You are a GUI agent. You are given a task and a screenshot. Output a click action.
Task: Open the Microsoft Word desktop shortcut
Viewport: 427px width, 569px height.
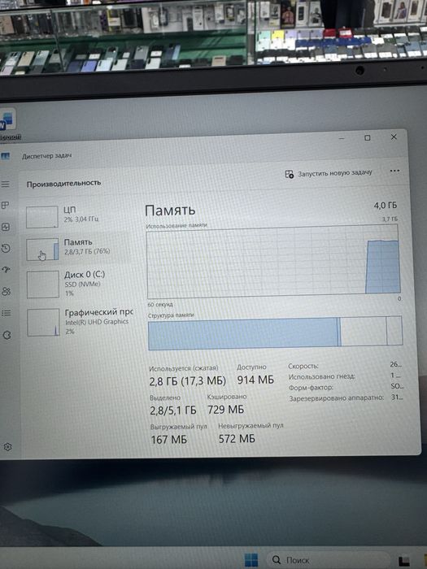click(x=7, y=123)
